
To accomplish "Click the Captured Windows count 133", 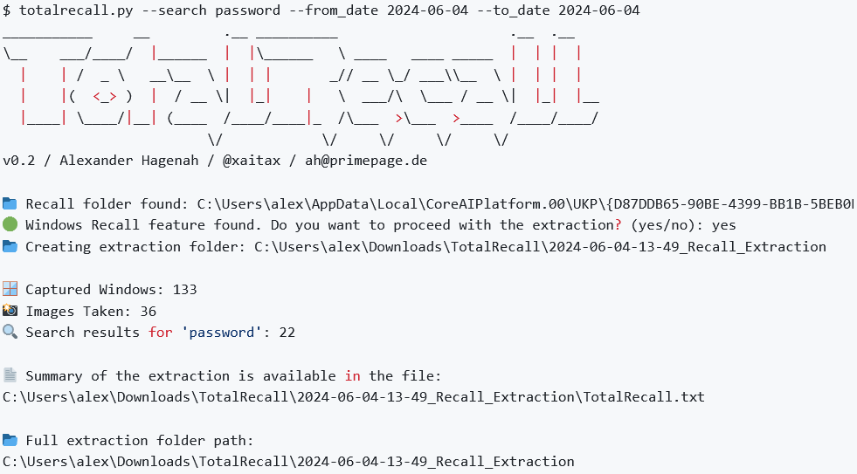I will click(184, 290).
